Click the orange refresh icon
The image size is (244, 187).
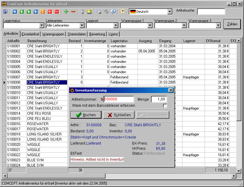pyautogui.click(x=43, y=12)
